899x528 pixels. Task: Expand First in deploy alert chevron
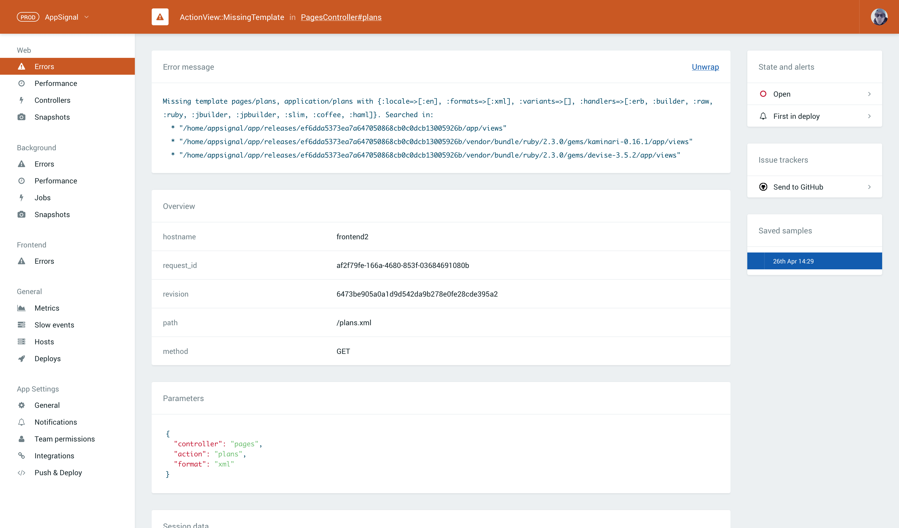point(870,116)
